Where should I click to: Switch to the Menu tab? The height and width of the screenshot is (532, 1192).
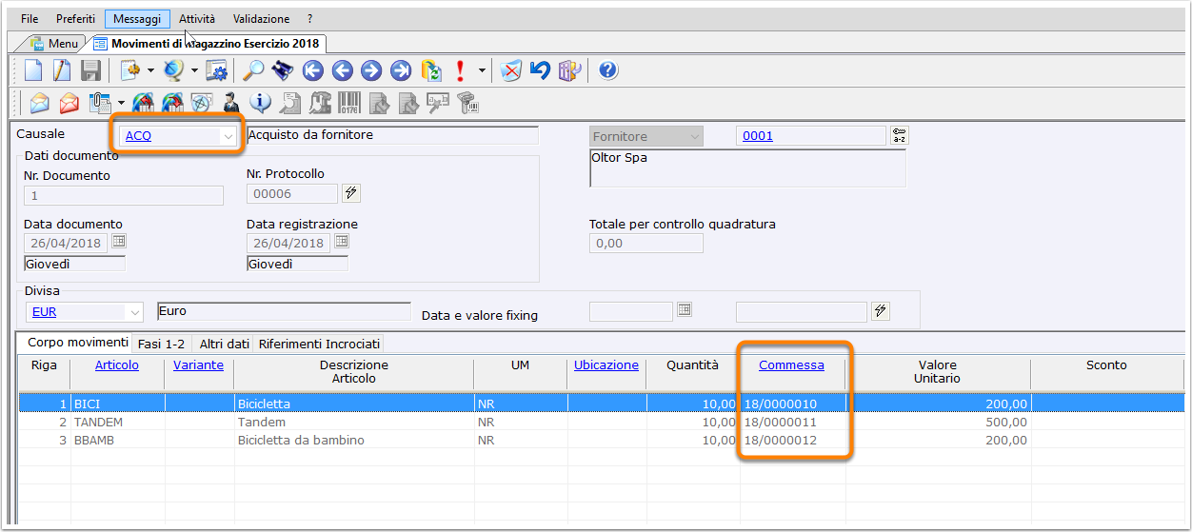click(53, 44)
